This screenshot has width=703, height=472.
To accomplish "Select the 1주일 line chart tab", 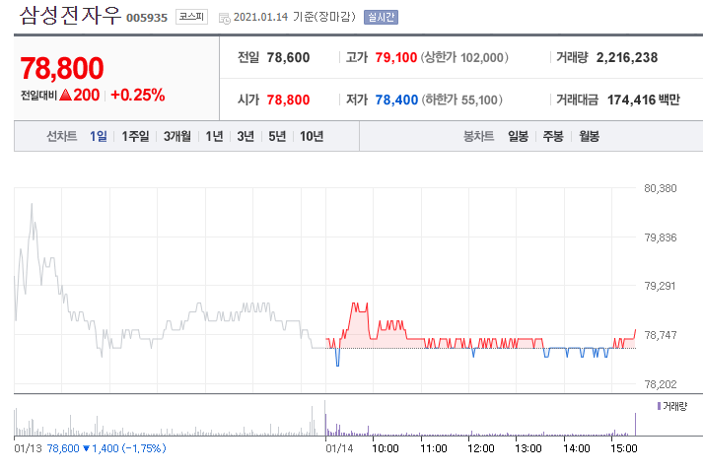I will click(135, 136).
